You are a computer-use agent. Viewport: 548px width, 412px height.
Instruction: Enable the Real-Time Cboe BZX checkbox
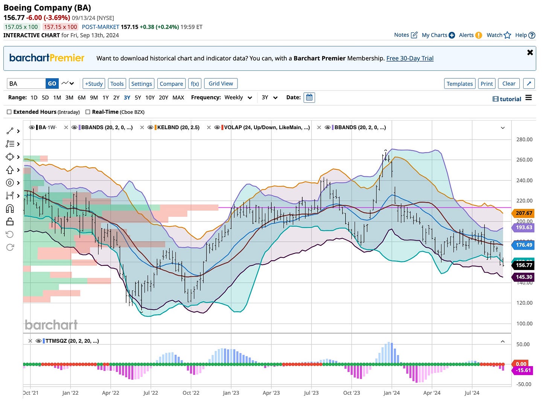pos(88,112)
